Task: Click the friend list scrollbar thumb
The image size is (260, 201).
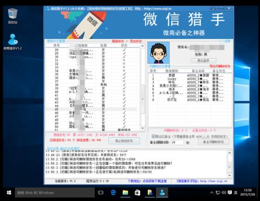Action: click(142, 99)
